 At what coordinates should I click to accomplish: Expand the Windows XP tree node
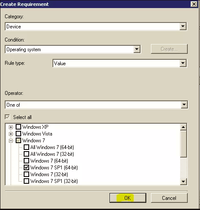click(11, 127)
